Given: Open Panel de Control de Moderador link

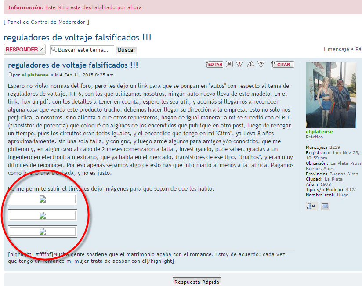Looking at the screenshot, I should [x=46, y=22].
